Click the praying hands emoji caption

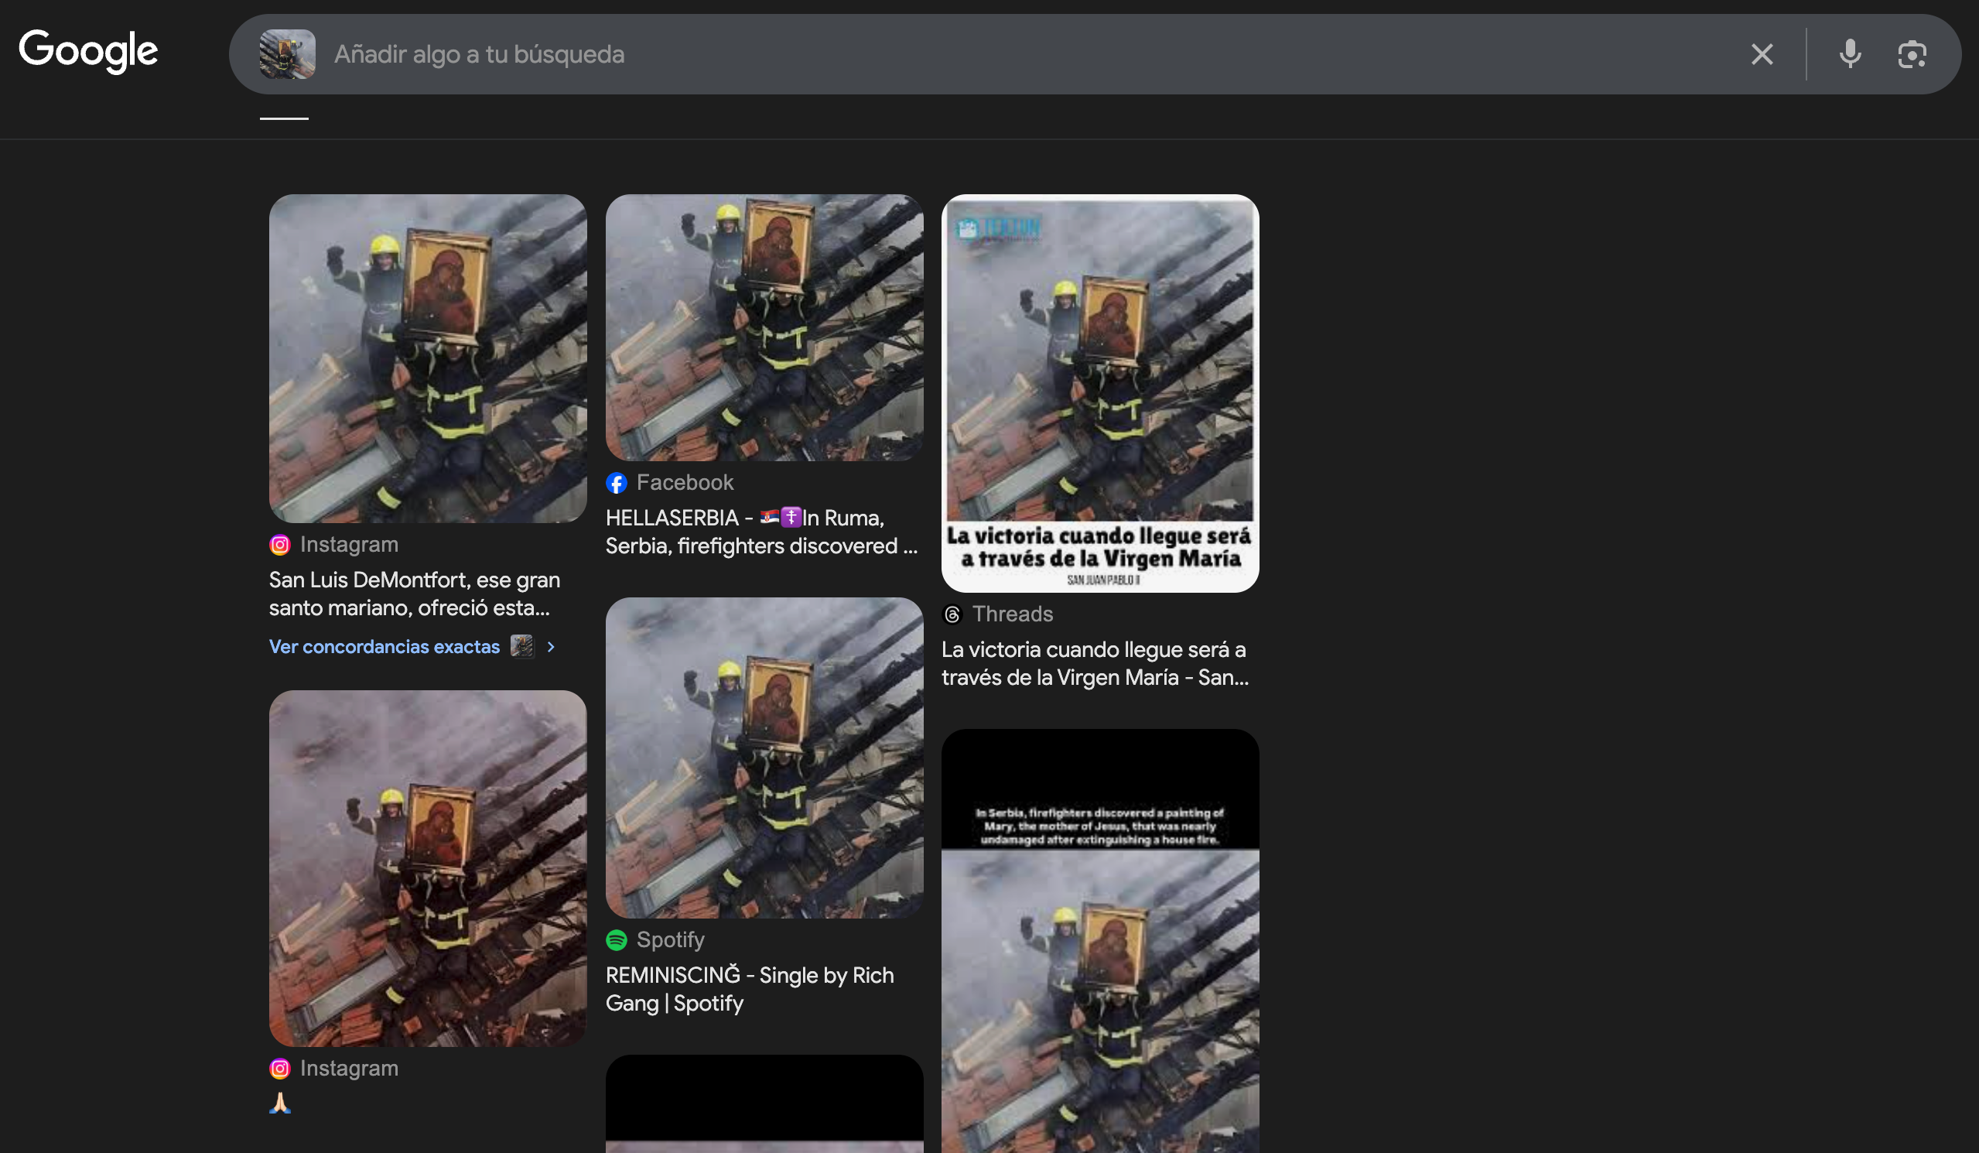280,1103
